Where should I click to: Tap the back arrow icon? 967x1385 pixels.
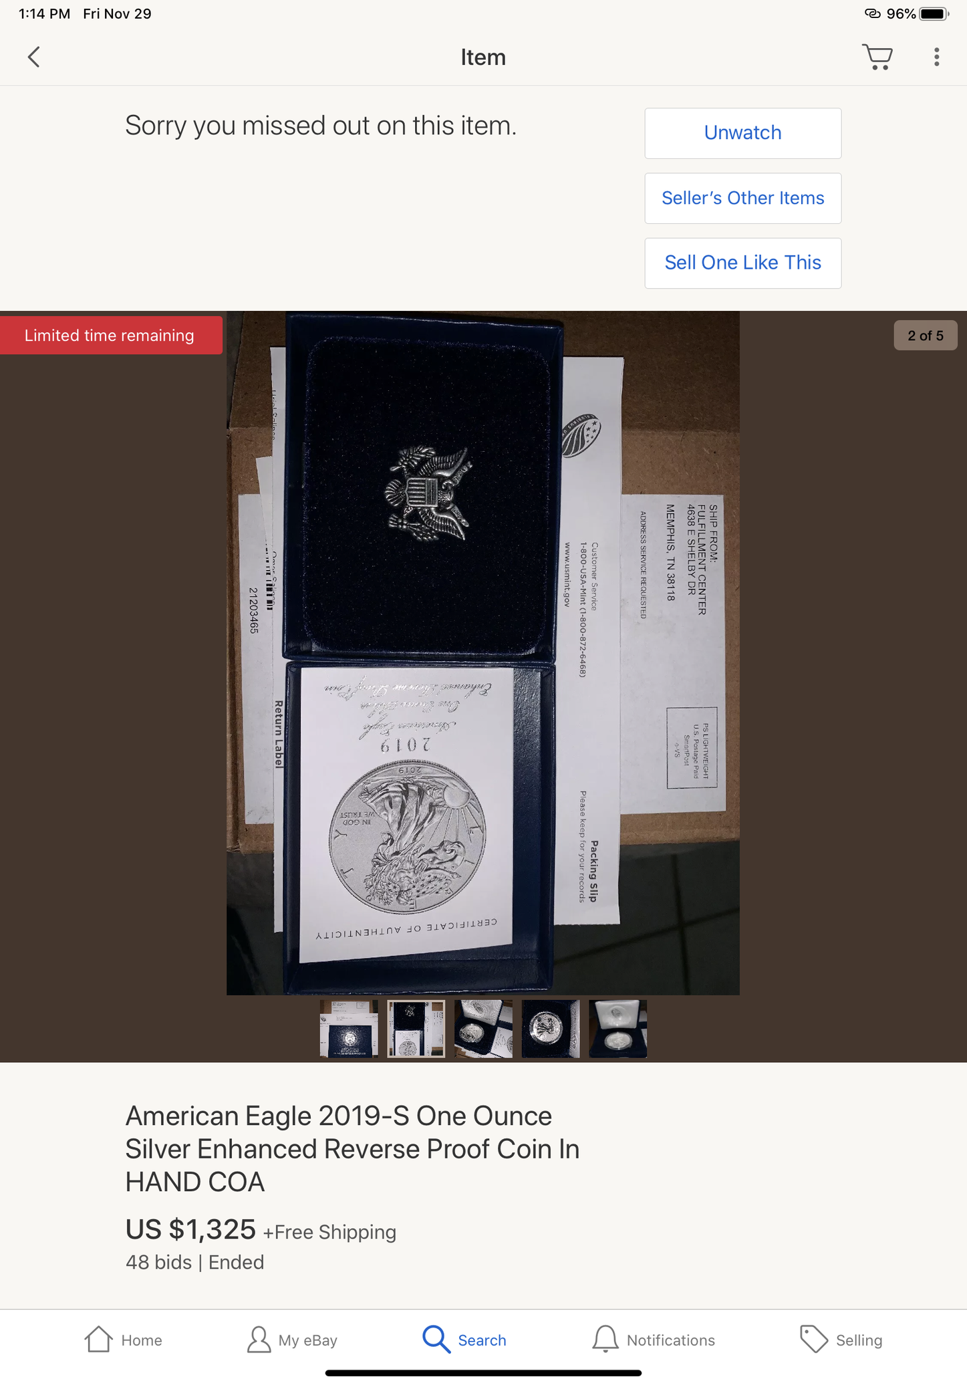tap(34, 57)
